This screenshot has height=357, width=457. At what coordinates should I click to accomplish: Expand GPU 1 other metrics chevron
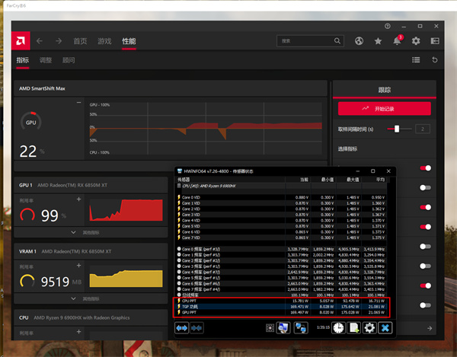tap(73, 232)
